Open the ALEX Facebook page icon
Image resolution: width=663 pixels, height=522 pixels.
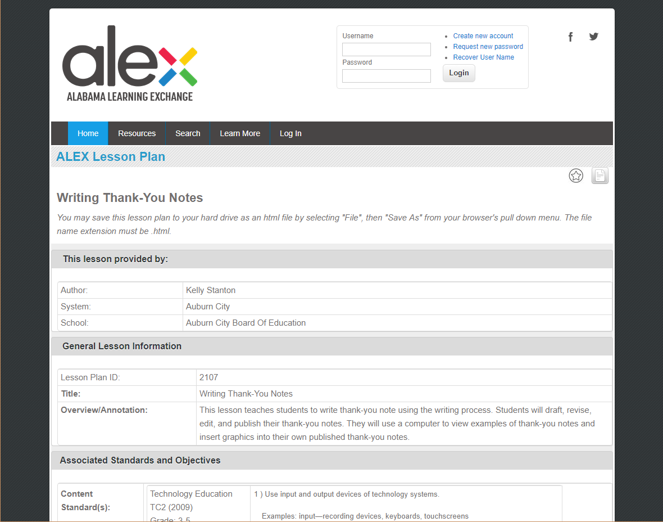(570, 37)
